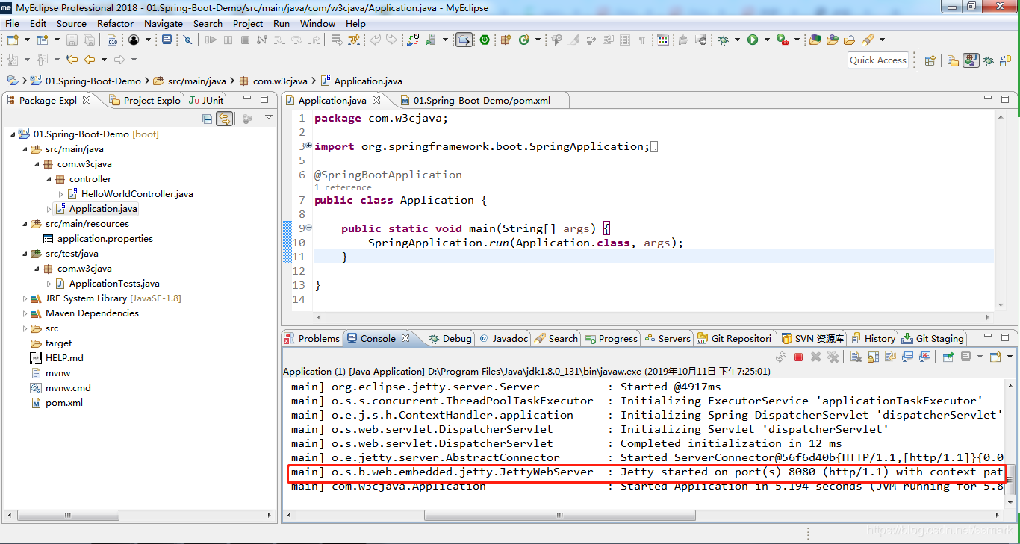Click the red Terminate button in Console
Viewport: 1020px width, 544px height.
pos(798,357)
